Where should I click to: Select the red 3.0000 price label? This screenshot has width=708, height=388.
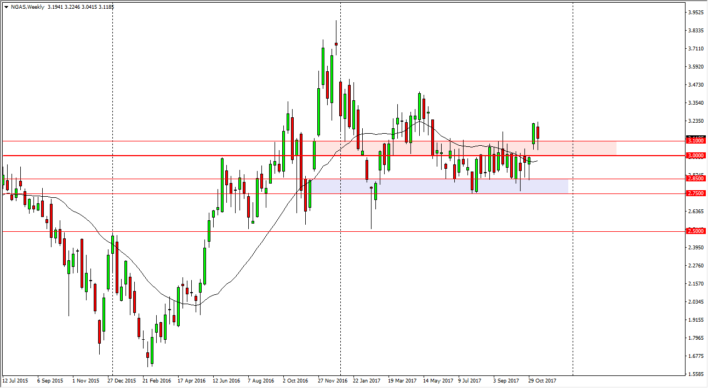pos(695,156)
